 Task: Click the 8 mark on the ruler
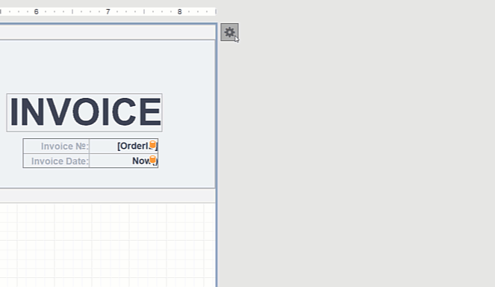click(180, 12)
